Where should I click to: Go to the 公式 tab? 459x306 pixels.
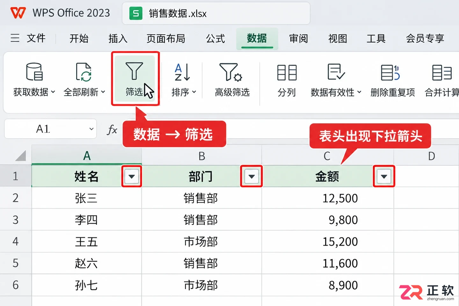[215, 39]
